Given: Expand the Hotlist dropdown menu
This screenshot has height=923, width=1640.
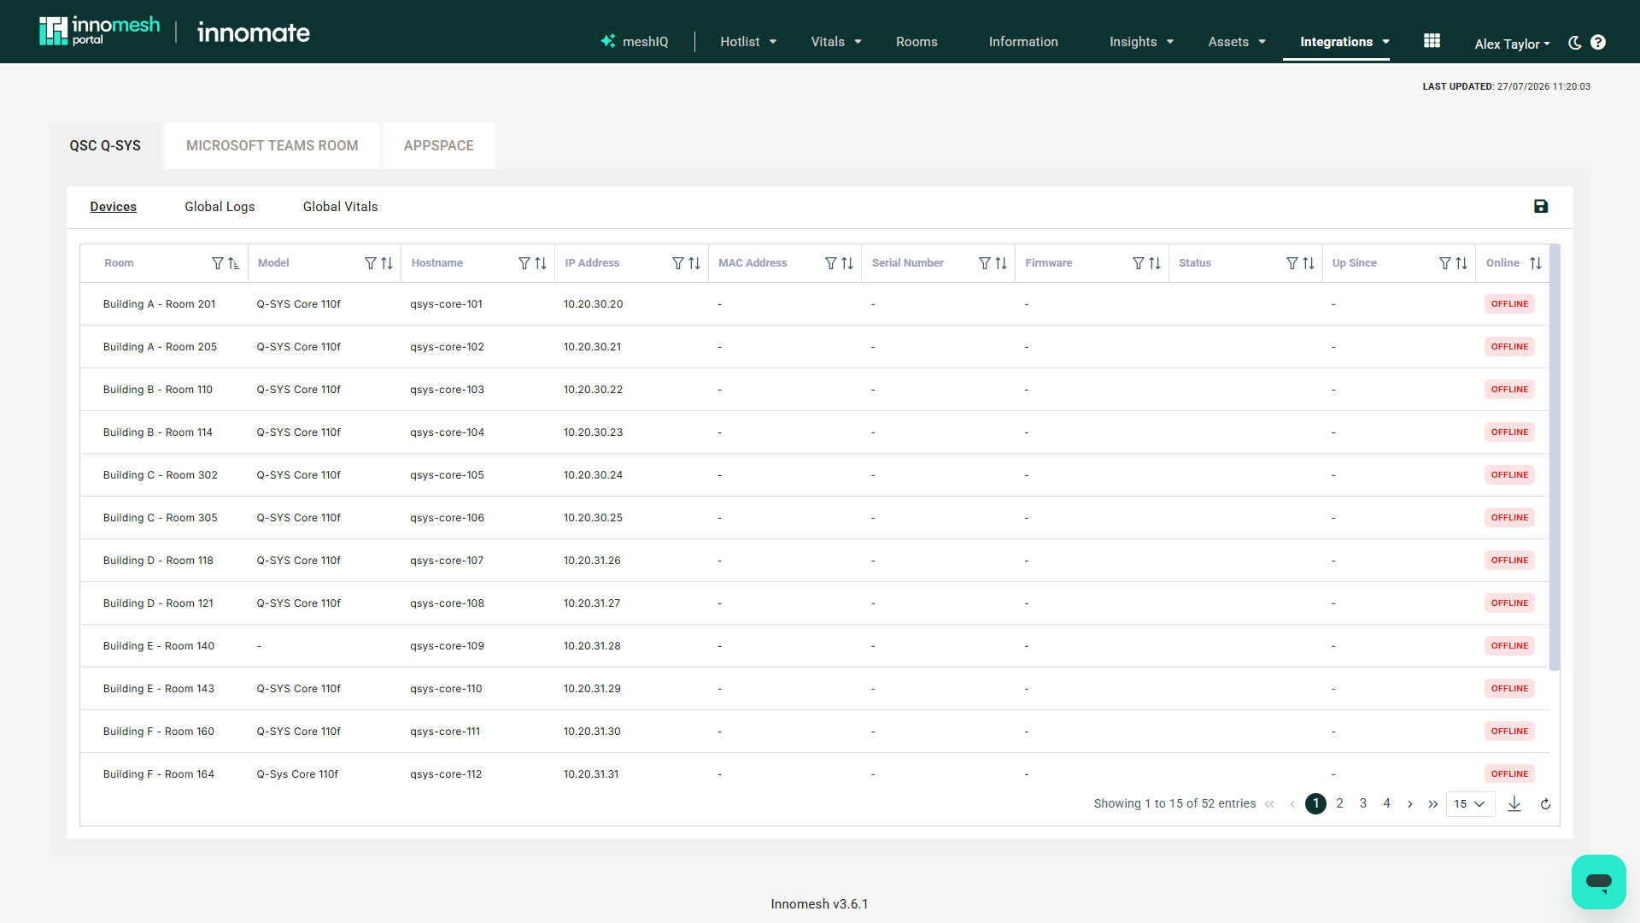Looking at the screenshot, I should (x=748, y=41).
